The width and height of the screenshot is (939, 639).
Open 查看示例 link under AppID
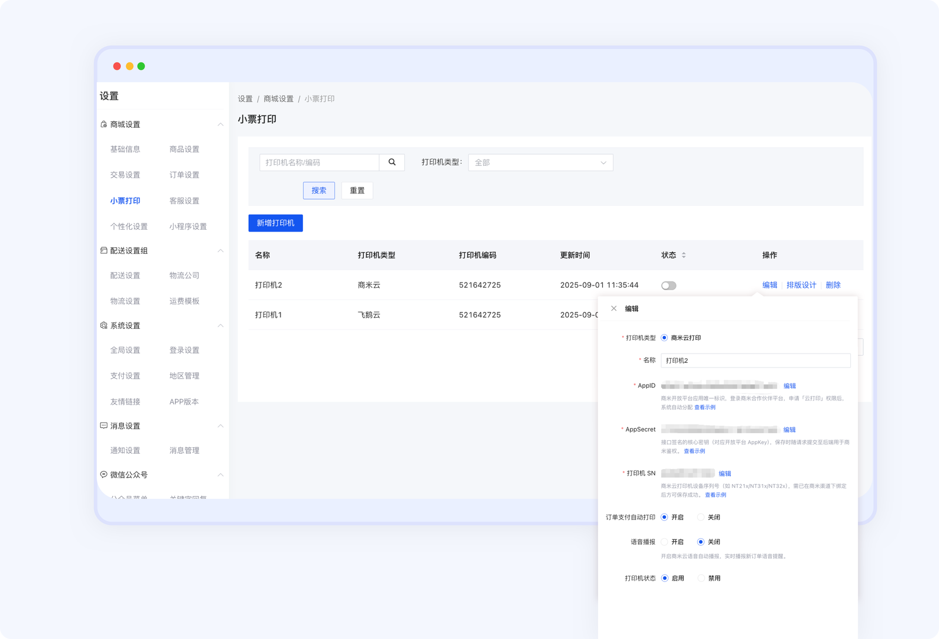click(x=704, y=407)
